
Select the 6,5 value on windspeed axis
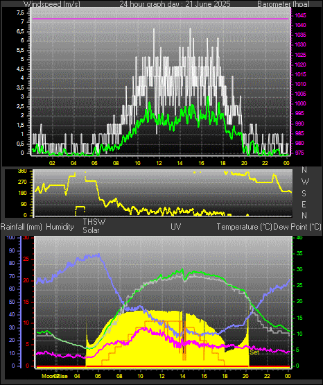click(x=20, y=31)
